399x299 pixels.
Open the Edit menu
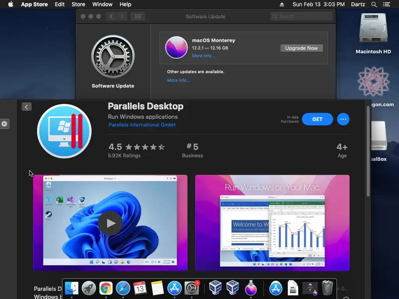pyautogui.click(x=60, y=4)
